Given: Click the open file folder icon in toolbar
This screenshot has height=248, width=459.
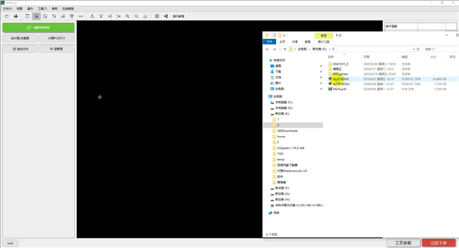Looking at the screenshot, I should [7, 17].
